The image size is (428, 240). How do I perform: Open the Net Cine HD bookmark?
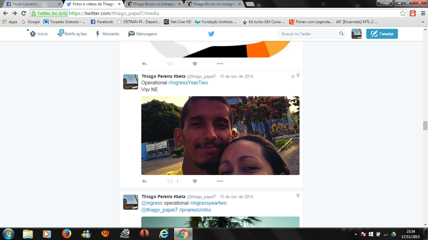coord(178,22)
